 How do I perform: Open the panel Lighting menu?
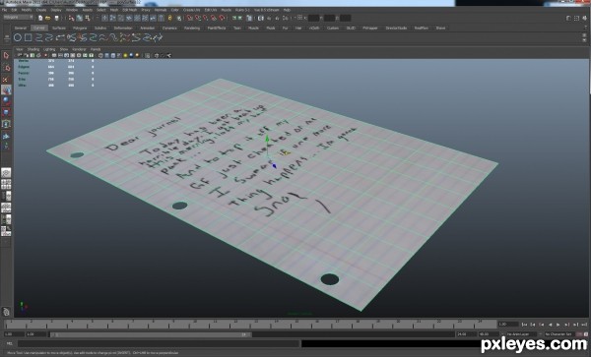[x=49, y=49]
